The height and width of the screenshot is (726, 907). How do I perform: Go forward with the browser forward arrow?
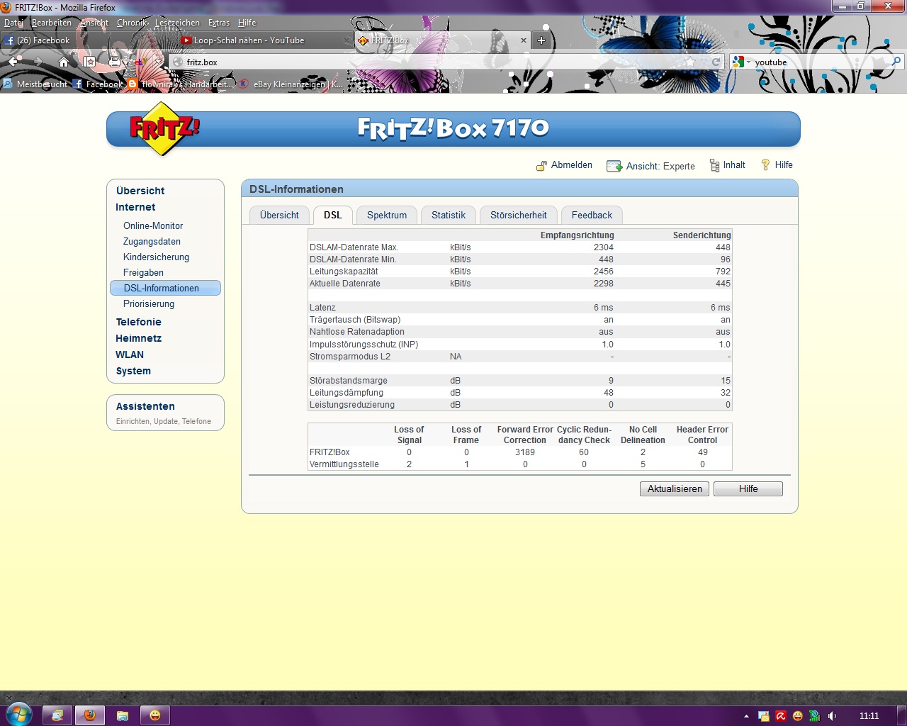(38, 62)
